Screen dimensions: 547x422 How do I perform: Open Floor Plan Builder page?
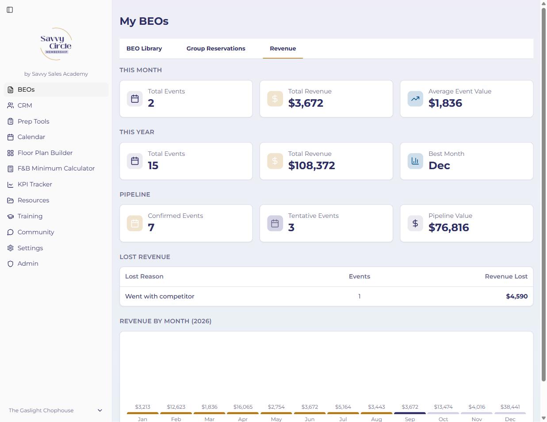pyautogui.click(x=56, y=153)
